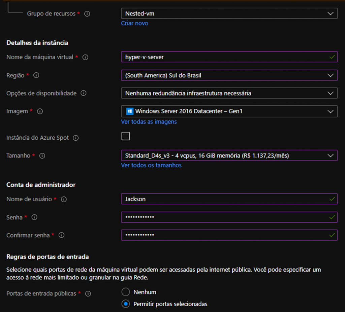Click the Criar novo link
Viewport: 345px width, 312px height.
click(134, 23)
